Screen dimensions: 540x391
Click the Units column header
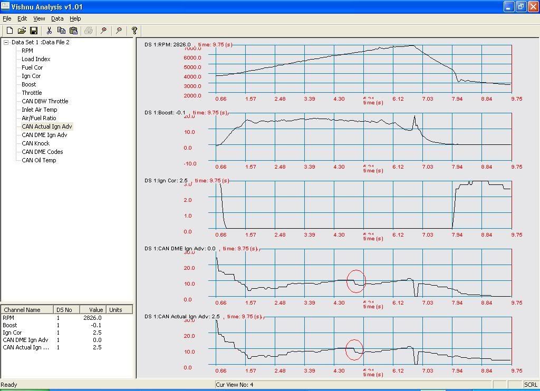pos(119,310)
